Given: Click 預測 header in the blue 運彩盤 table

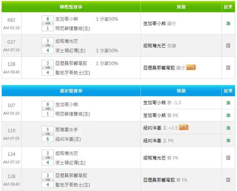Looking at the screenshot, I should (181, 91).
